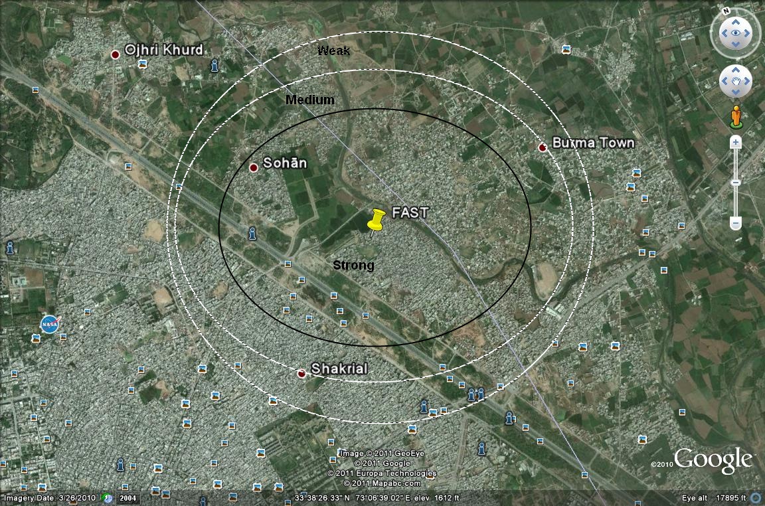This screenshot has width=765, height=506.
Task: Open the info icon right of Ojhri Khurd label
Action: 214,65
